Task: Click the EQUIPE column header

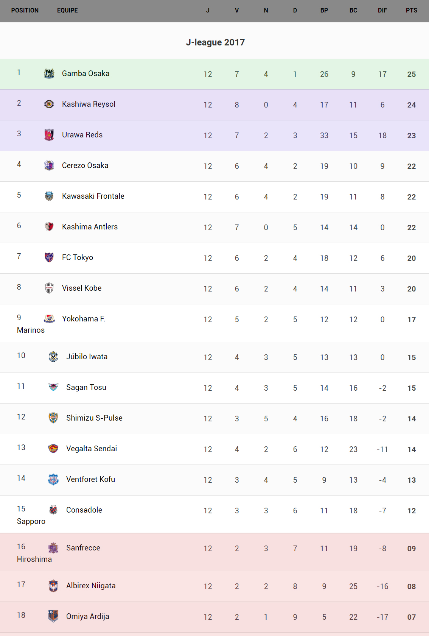Action: (67, 11)
